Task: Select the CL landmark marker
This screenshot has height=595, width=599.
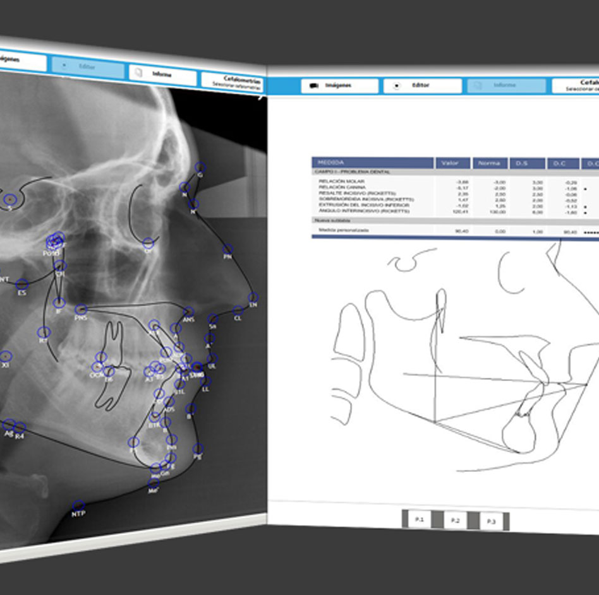Action: click(x=238, y=310)
